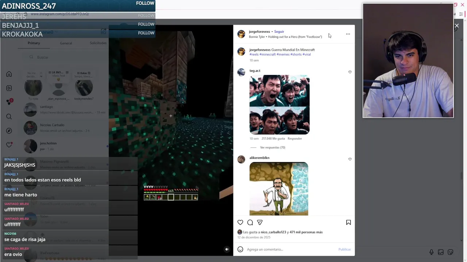View the 471 mil personas más likers

[x=306, y=232]
